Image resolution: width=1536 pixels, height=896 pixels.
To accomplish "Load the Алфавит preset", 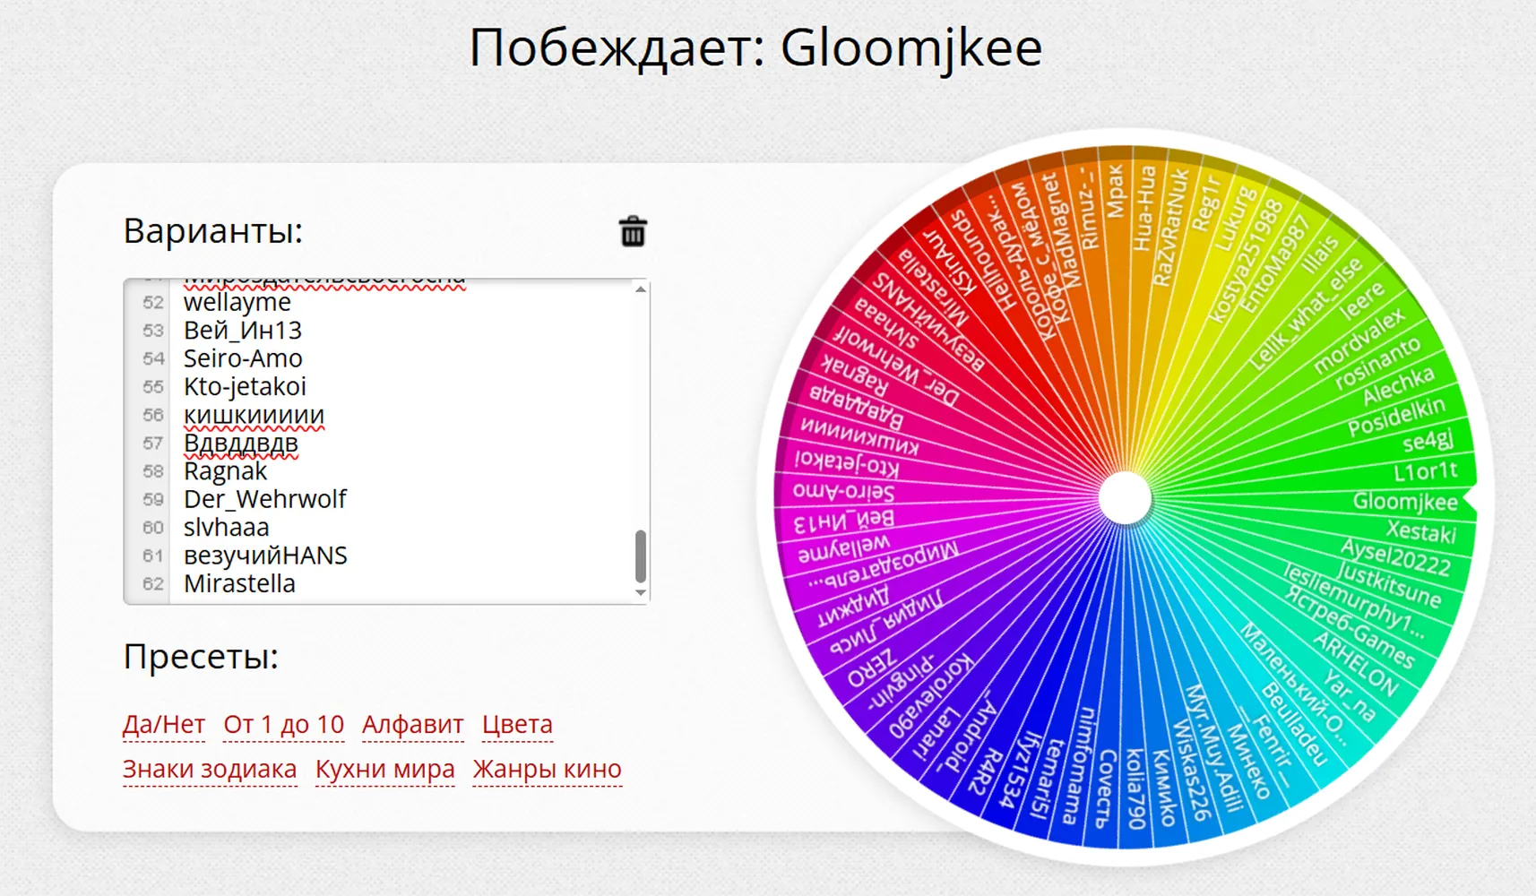I will coord(412,724).
